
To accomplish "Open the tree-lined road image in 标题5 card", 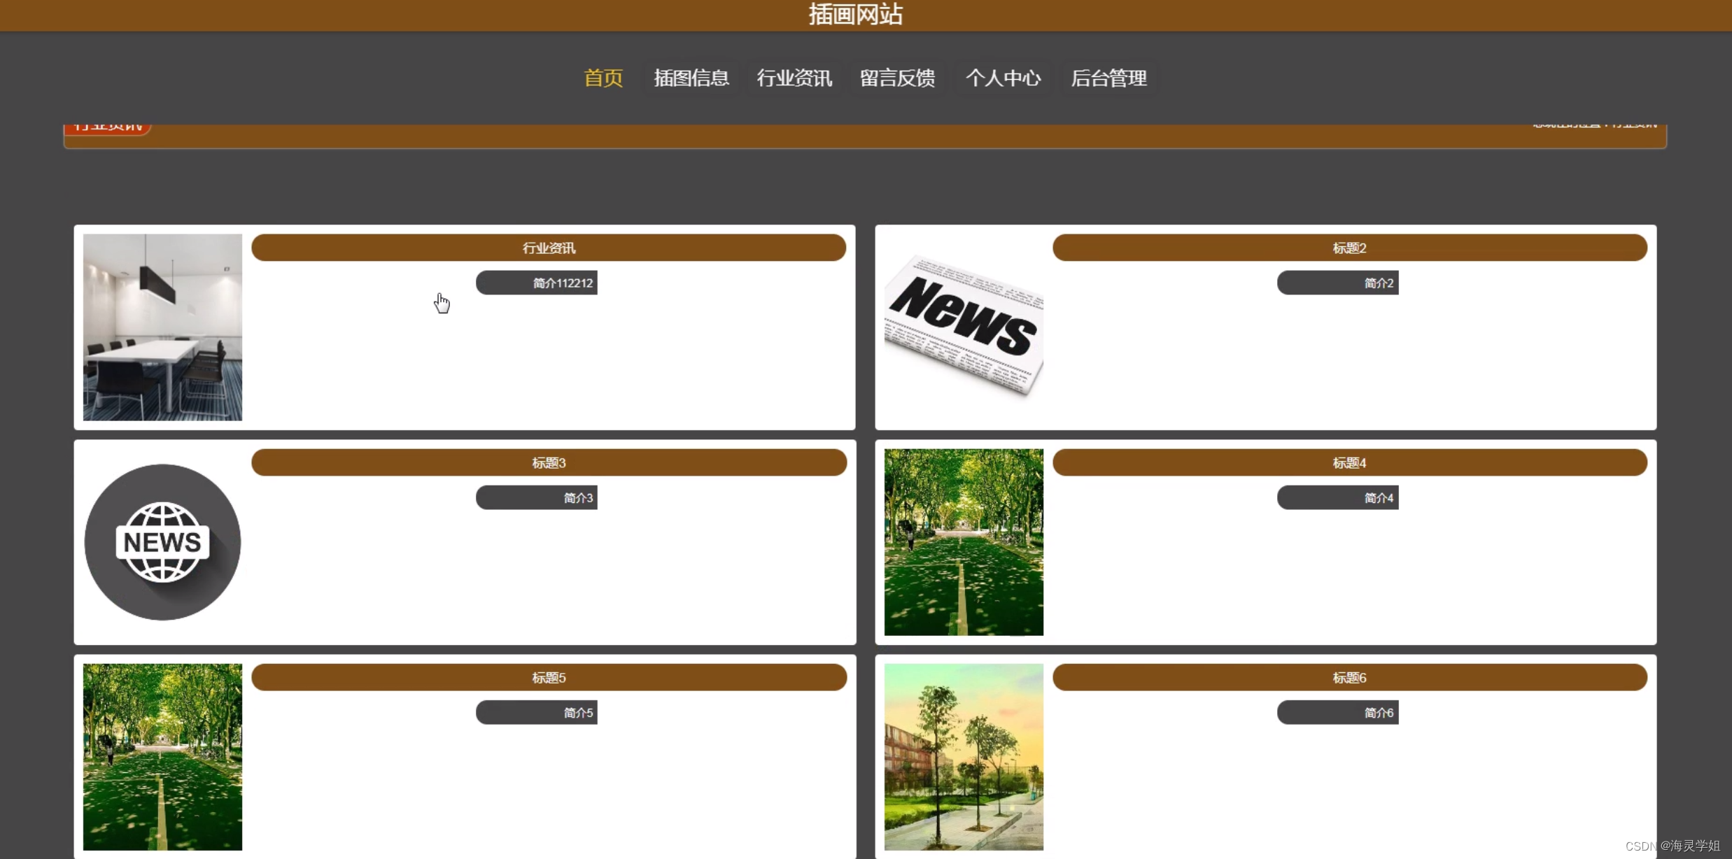I will 162,757.
